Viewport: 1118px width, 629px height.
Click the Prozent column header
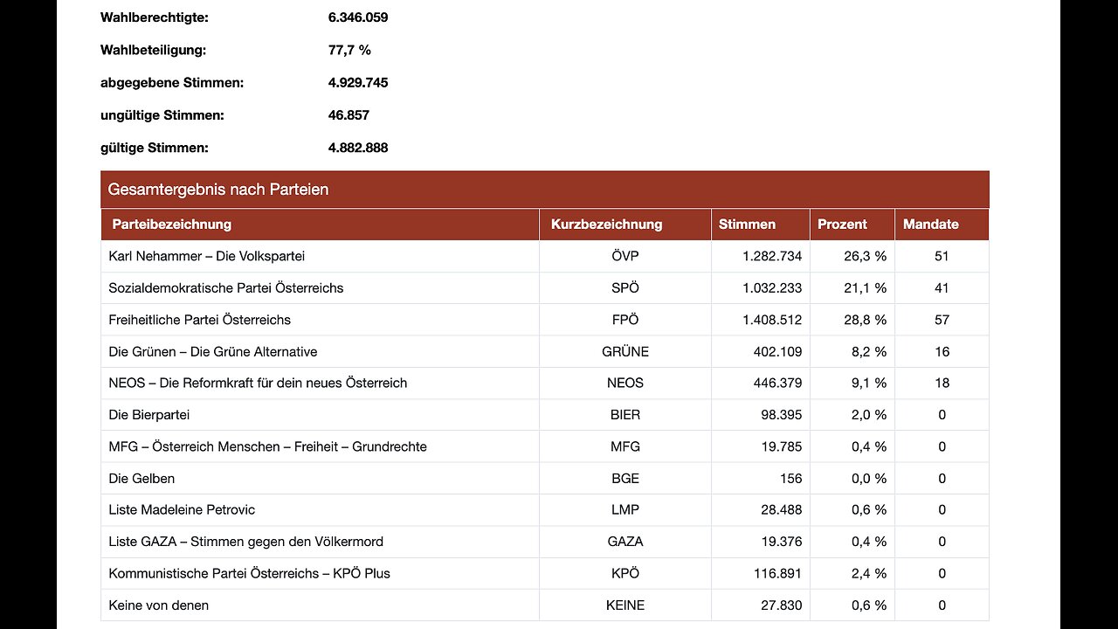pos(852,225)
